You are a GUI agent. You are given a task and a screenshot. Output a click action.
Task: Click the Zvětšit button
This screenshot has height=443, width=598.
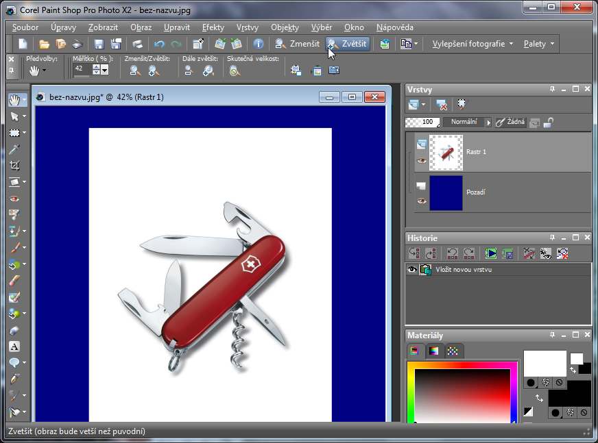(348, 44)
